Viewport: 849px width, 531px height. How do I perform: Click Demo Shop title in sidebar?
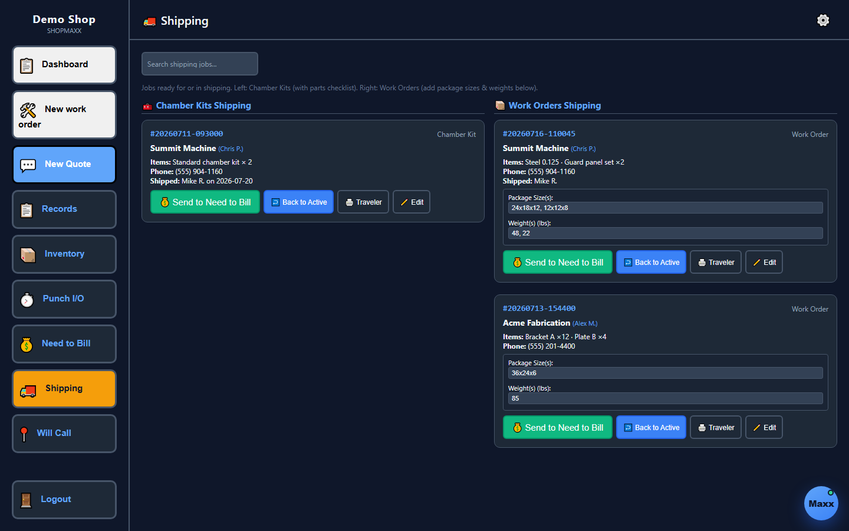point(64,19)
